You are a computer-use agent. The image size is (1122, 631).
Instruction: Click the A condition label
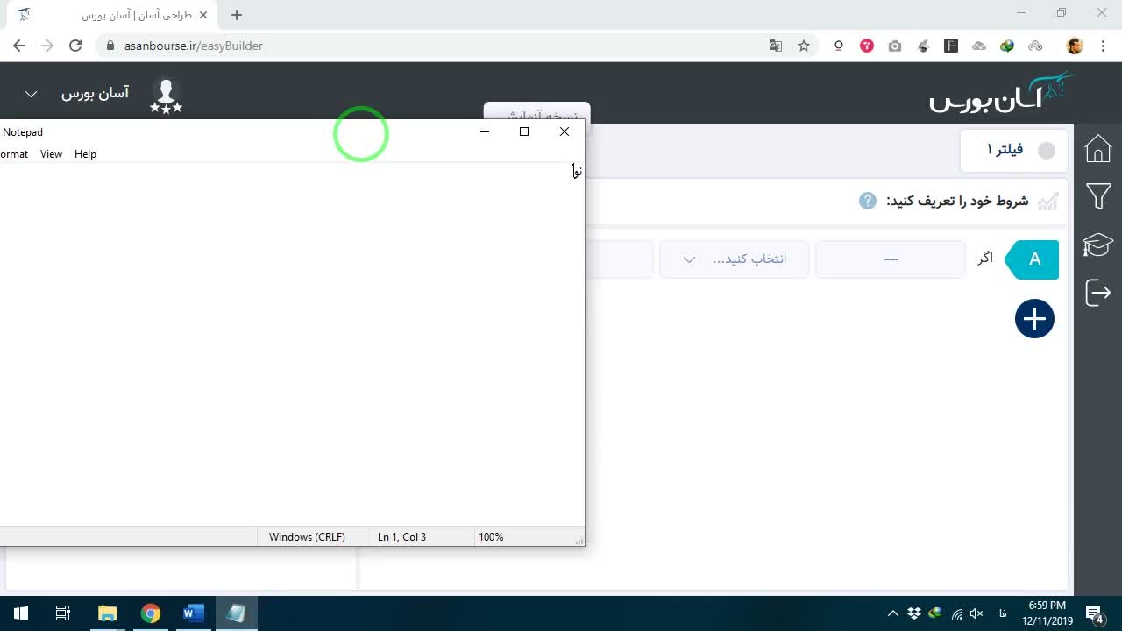click(x=1032, y=259)
